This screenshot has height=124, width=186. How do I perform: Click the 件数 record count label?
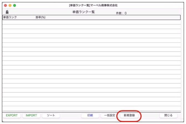point(121,13)
